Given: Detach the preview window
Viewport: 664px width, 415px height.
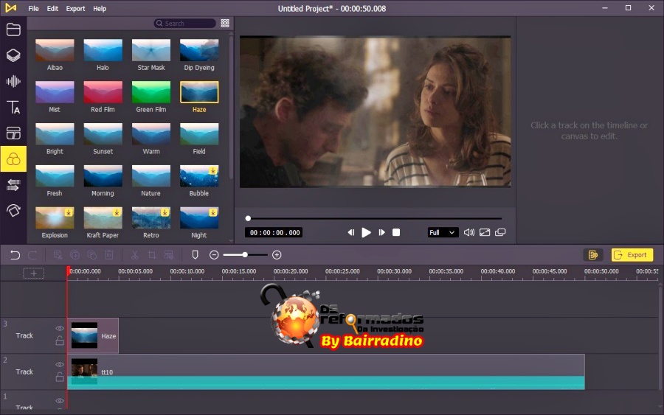Looking at the screenshot, I should pos(500,232).
